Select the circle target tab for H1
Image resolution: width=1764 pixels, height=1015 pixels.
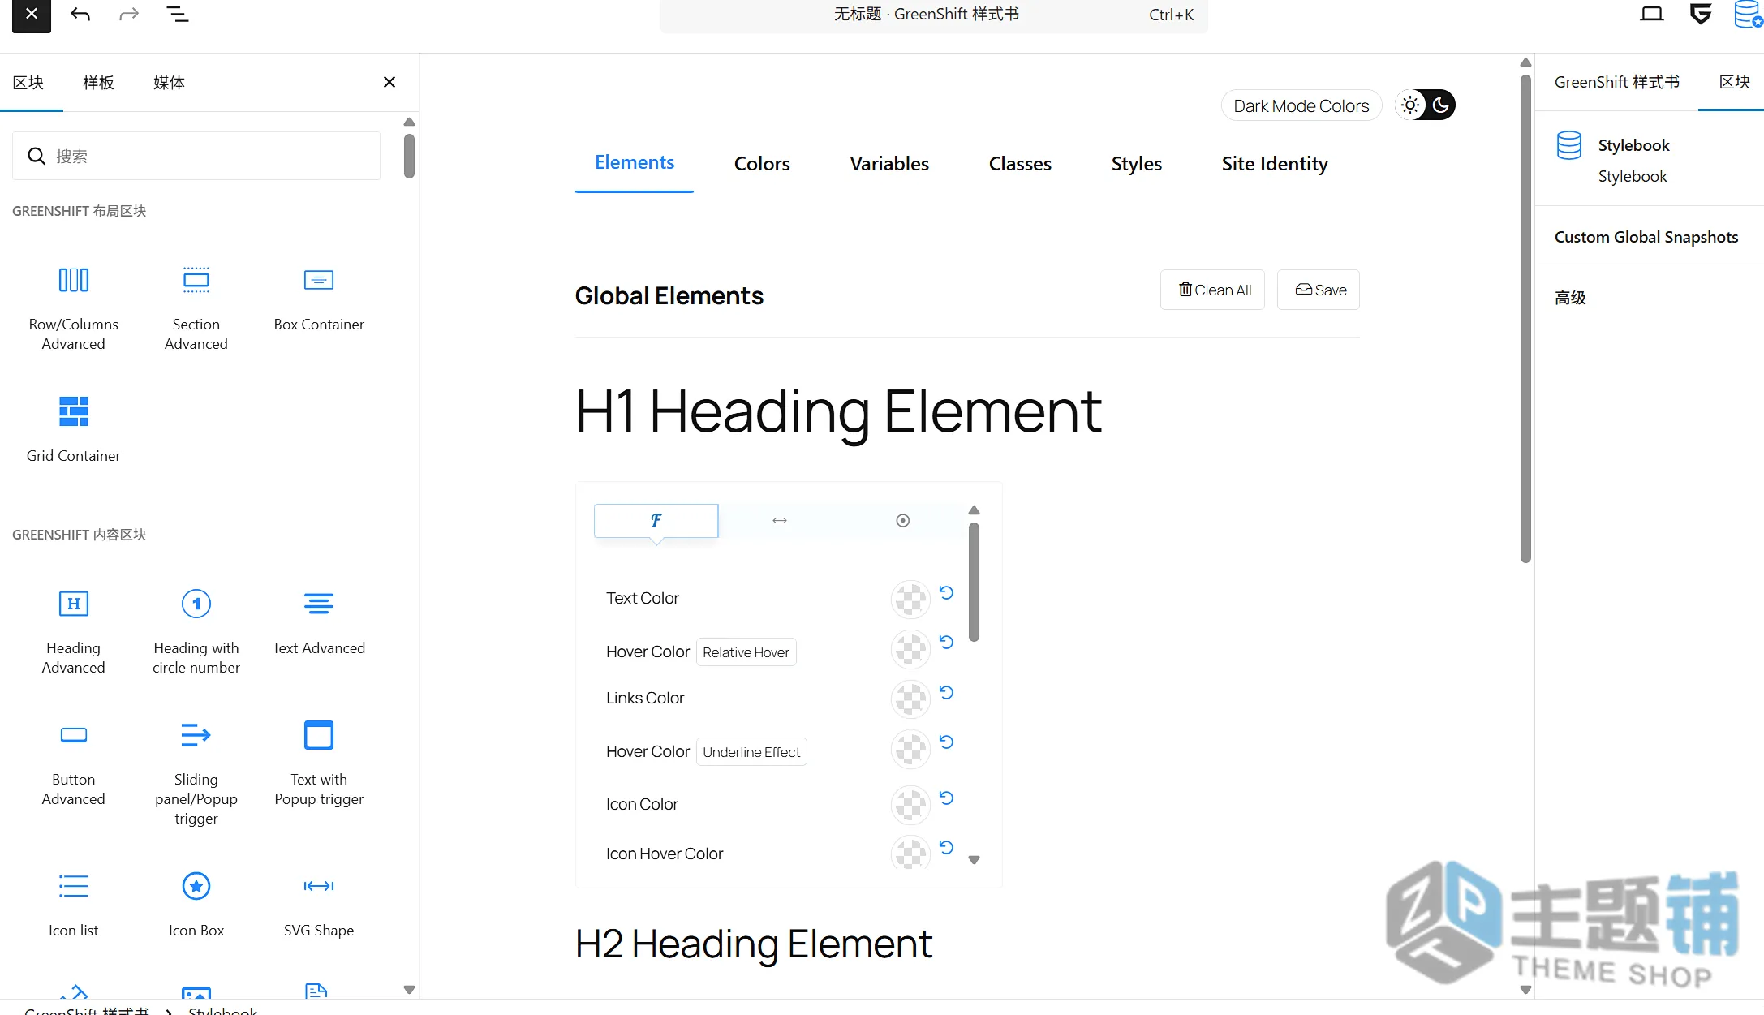pyautogui.click(x=902, y=521)
